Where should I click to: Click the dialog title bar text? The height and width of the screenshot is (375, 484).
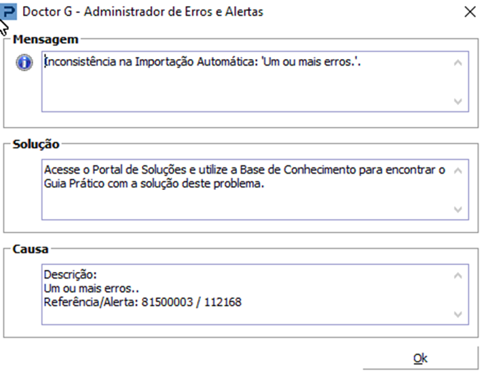pyautogui.click(x=143, y=12)
